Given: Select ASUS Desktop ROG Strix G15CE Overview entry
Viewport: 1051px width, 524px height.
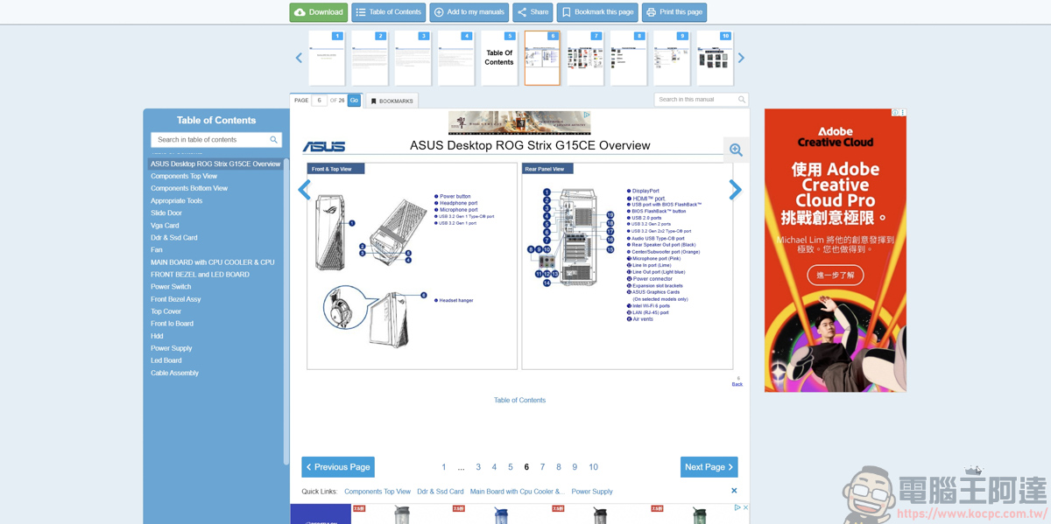Looking at the screenshot, I should [215, 164].
